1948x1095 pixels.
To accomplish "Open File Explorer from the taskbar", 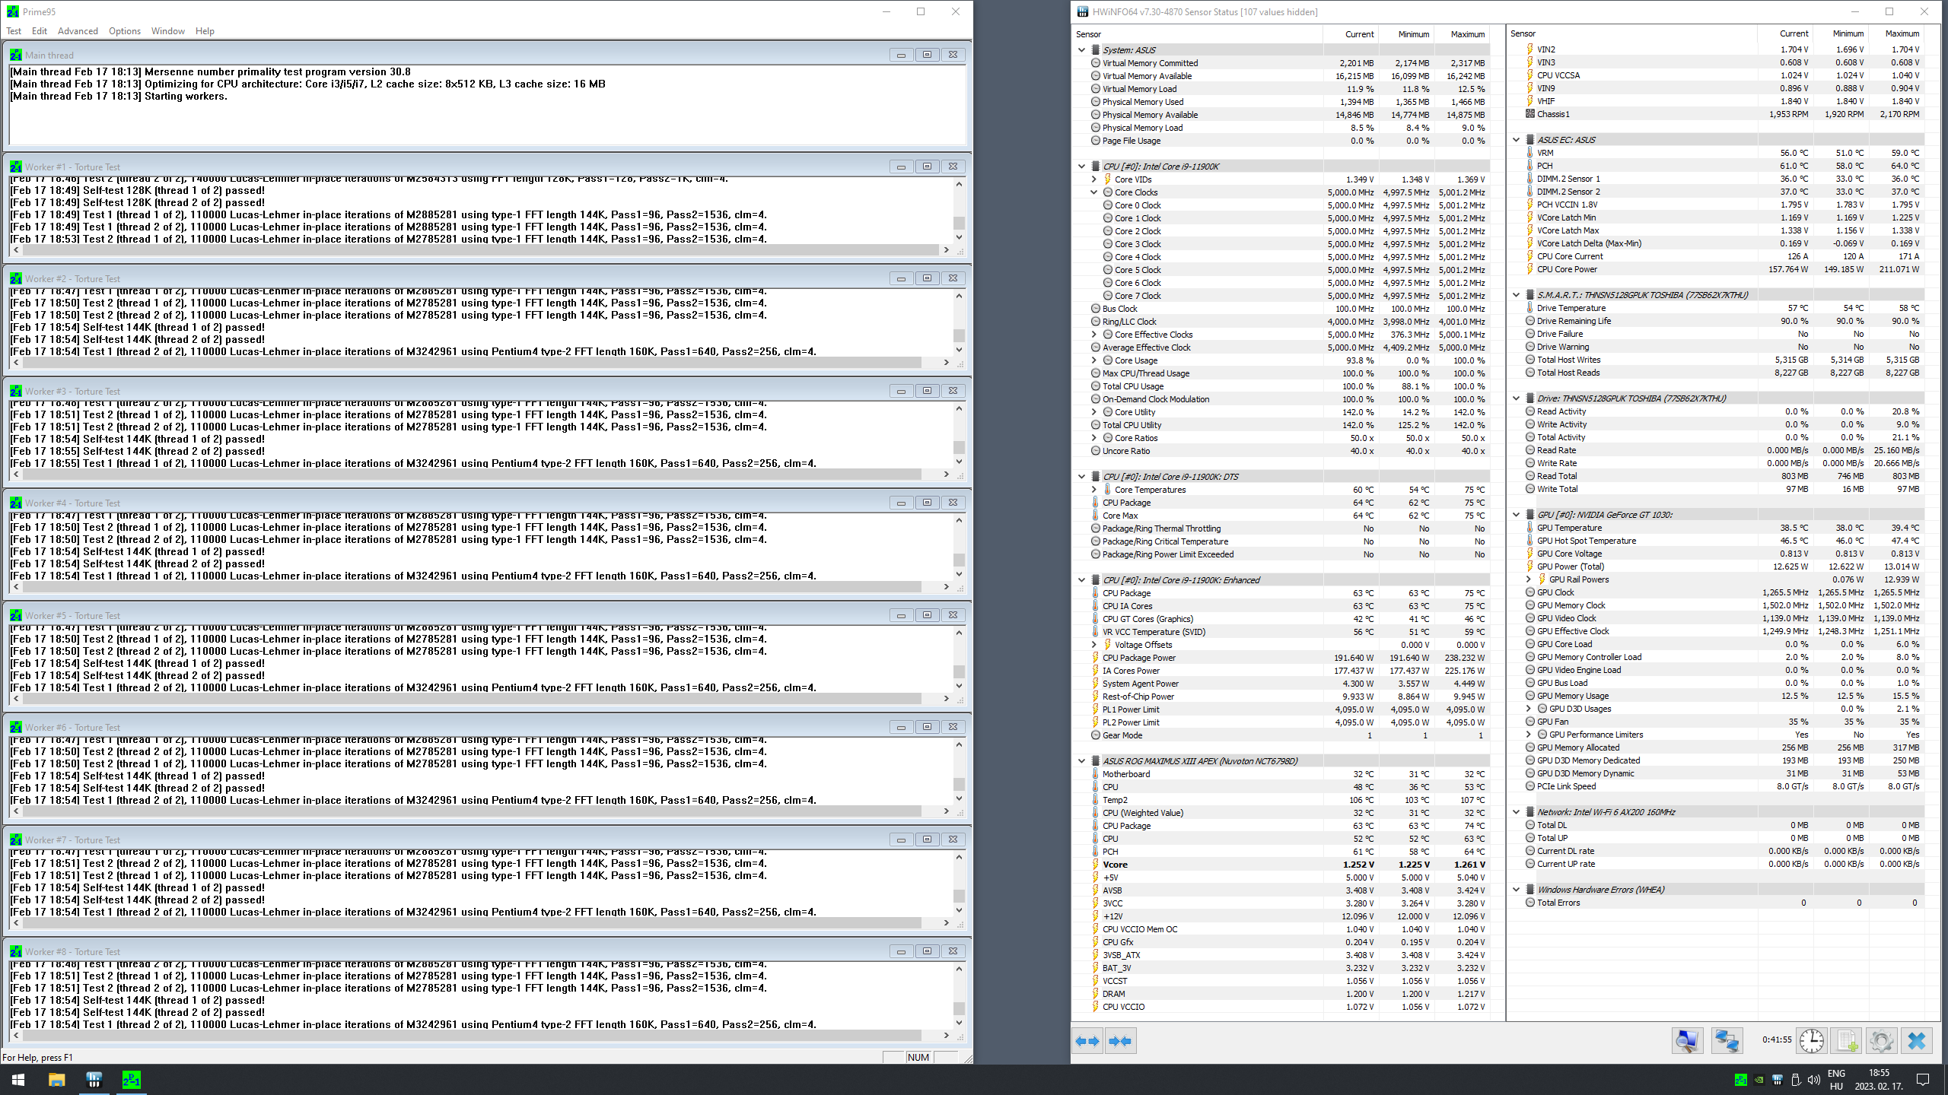I will [56, 1080].
